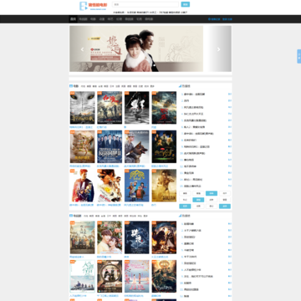Open the German shepherd dog movie poster

click(137, 146)
